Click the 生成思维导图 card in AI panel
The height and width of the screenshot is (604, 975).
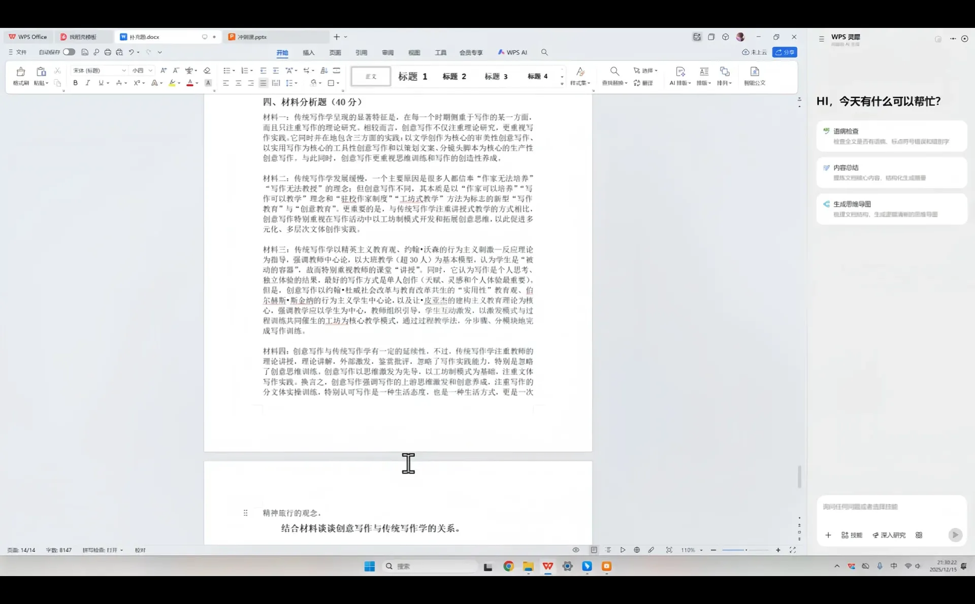pos(891,209)
